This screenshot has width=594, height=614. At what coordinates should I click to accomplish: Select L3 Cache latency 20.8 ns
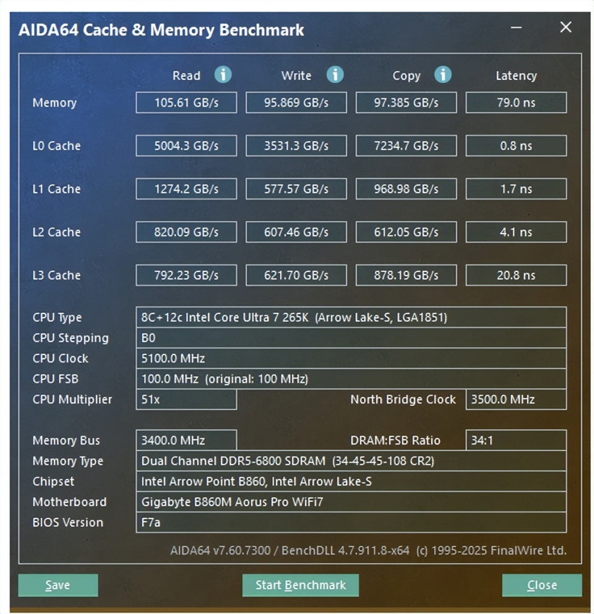[x=516, y=275]
